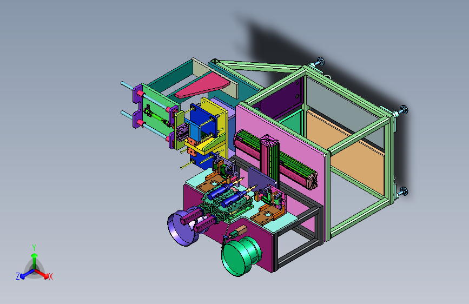Image resolution: width=469 pixels, height=304 pixels.
Task: Select the purple dish-shaped disc
Action: point(182,229)
